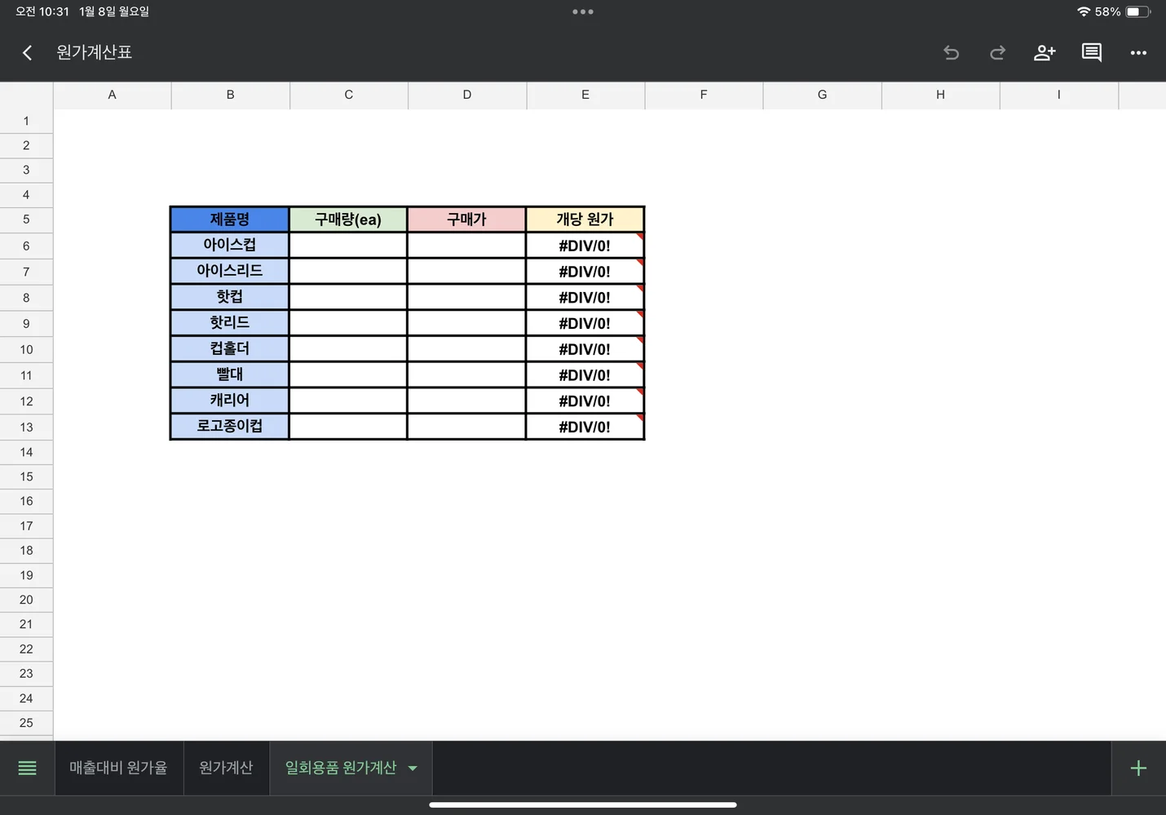Select the #DIV/0! cell in 아이스컵 row
Viewport: 1166px width, 815px height.
pos(585,245)
